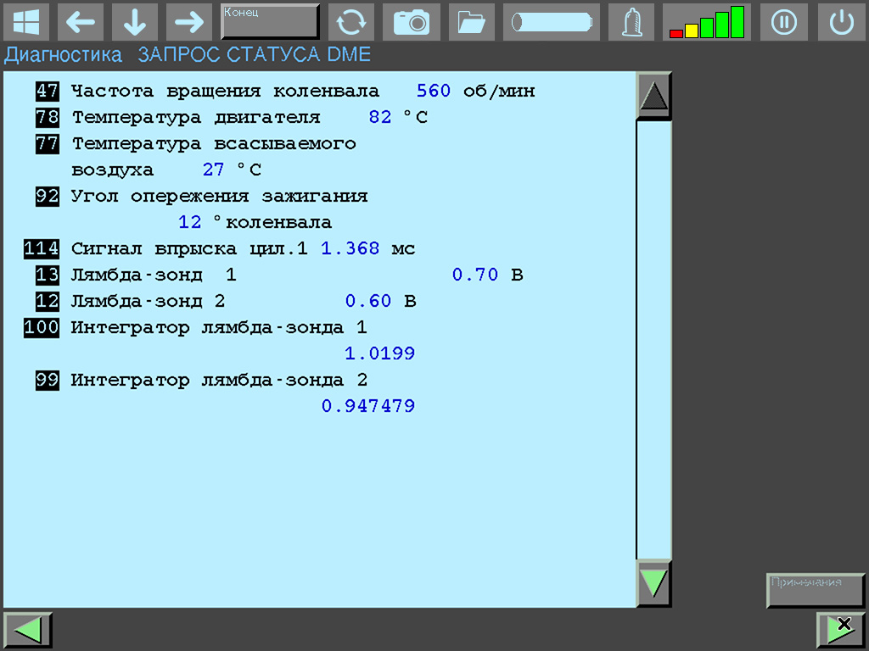This screenshot has height=651, width=869.
Task: Power off using the power icon
Action: coord(841,22)
